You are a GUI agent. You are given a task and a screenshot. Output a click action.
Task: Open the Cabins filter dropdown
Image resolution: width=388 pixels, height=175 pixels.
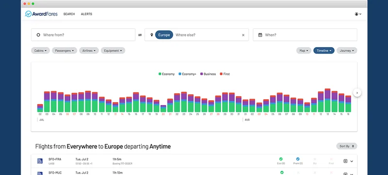coord(40,51)
